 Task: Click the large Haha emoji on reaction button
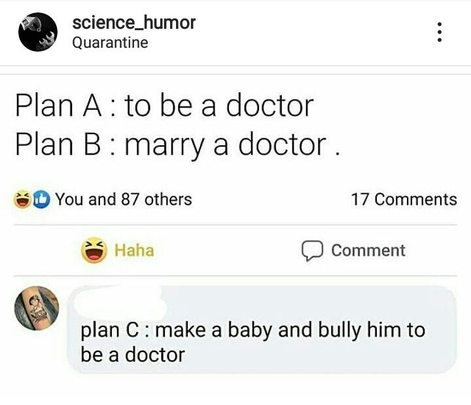(x=94, y=251)
